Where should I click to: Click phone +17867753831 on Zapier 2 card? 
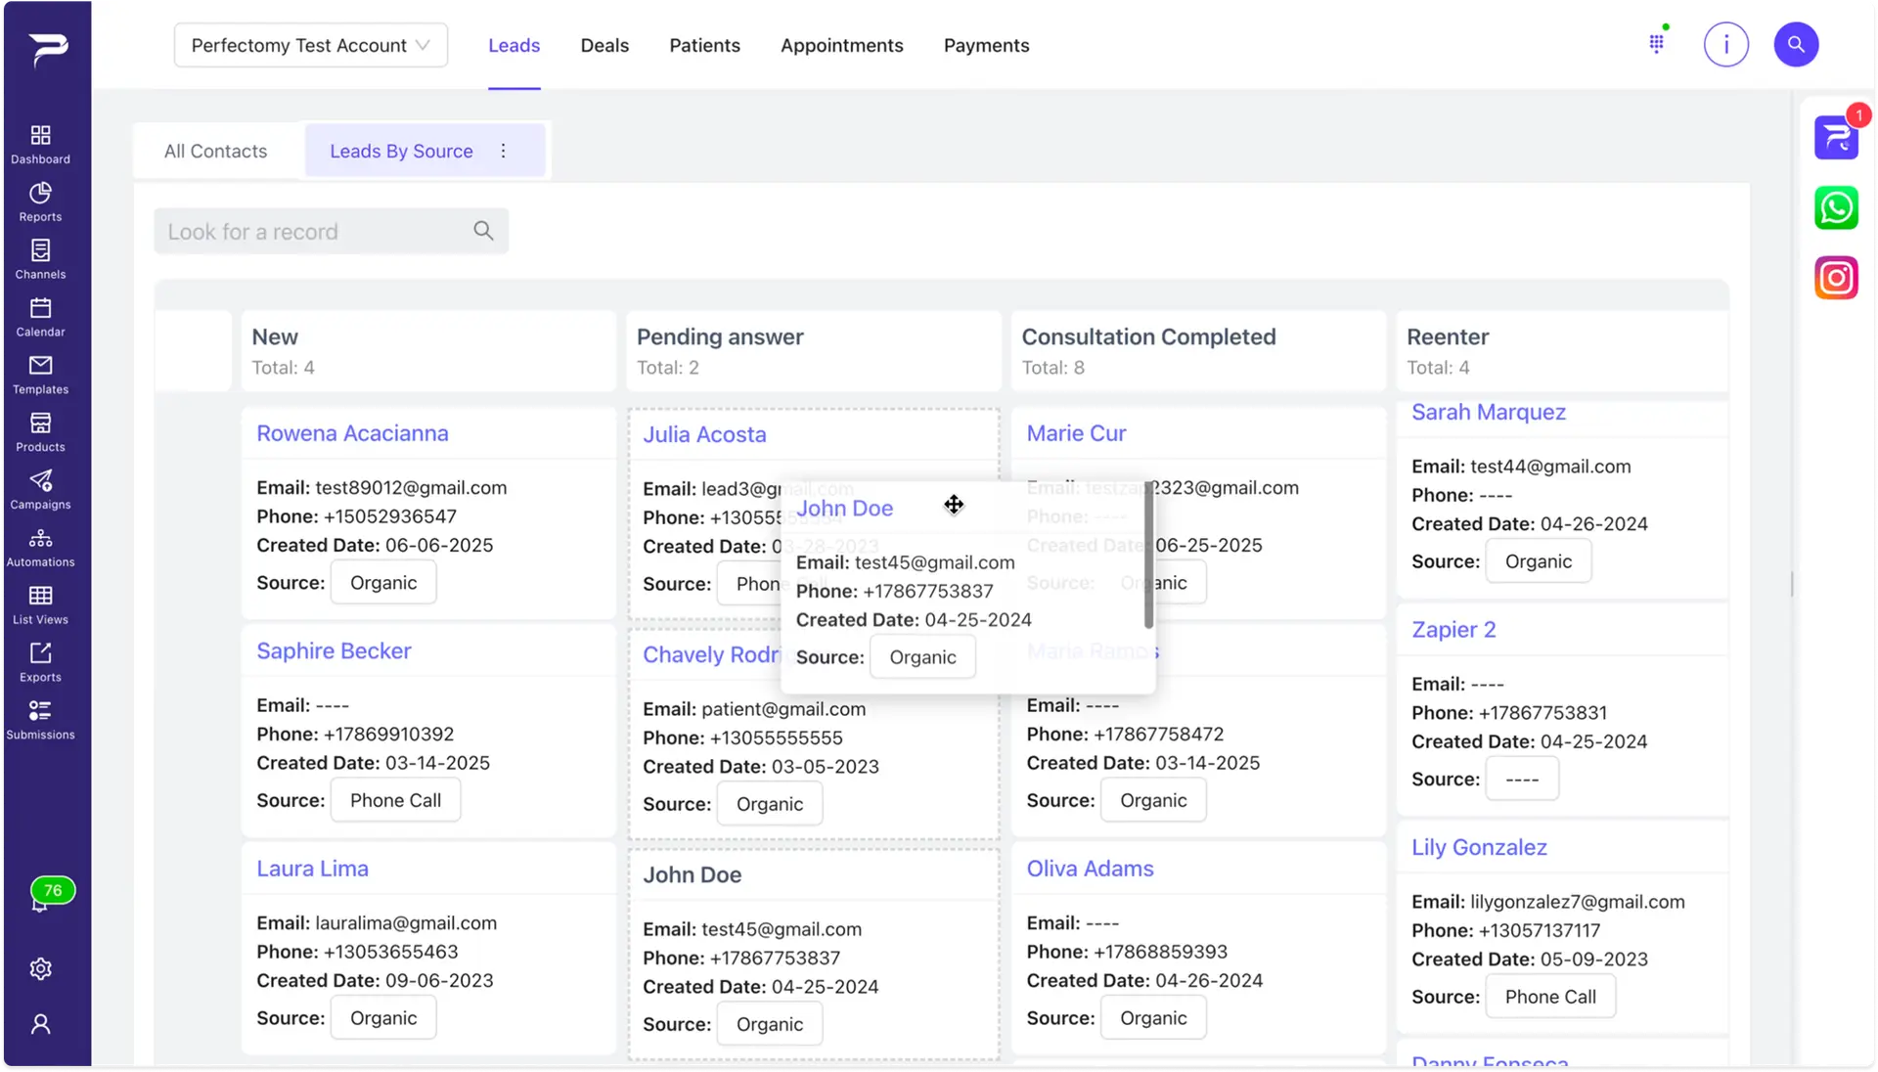(1543, 713)
